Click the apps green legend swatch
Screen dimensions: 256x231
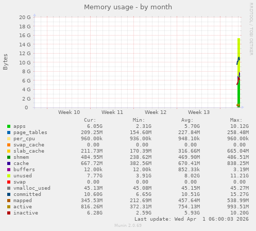[x=9, y=126]
